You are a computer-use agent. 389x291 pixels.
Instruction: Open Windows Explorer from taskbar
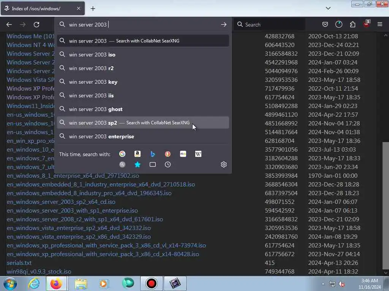pyautogui.click(x=81, y=283)
